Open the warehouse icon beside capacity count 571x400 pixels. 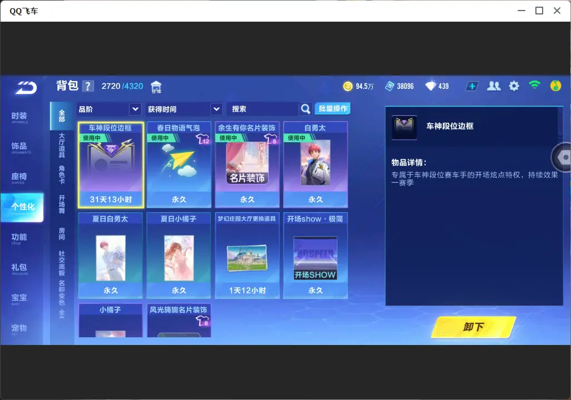156,87
